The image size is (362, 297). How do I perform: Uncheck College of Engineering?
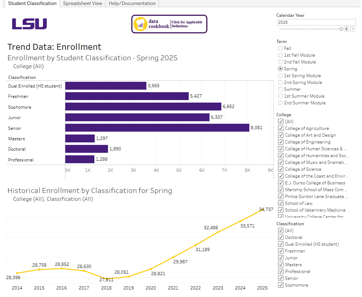pyautogui.click(x=280, y=142)
